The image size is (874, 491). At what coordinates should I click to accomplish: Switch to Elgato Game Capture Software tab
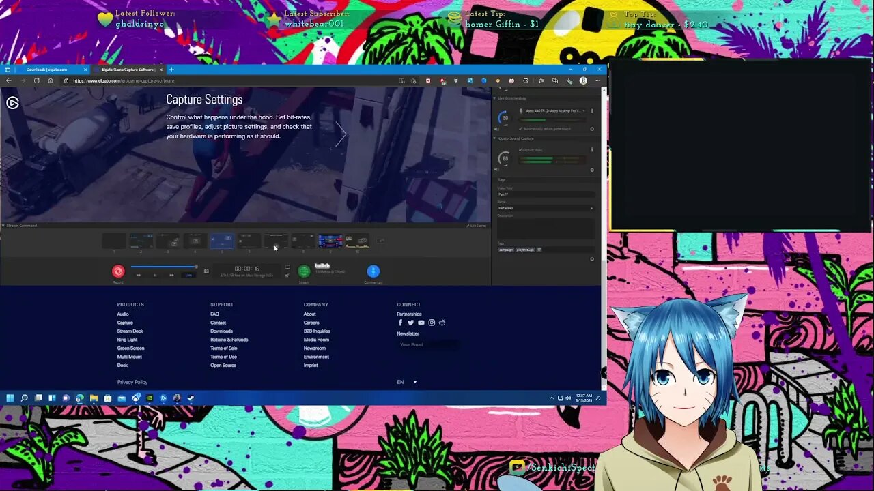click(128, 70)
